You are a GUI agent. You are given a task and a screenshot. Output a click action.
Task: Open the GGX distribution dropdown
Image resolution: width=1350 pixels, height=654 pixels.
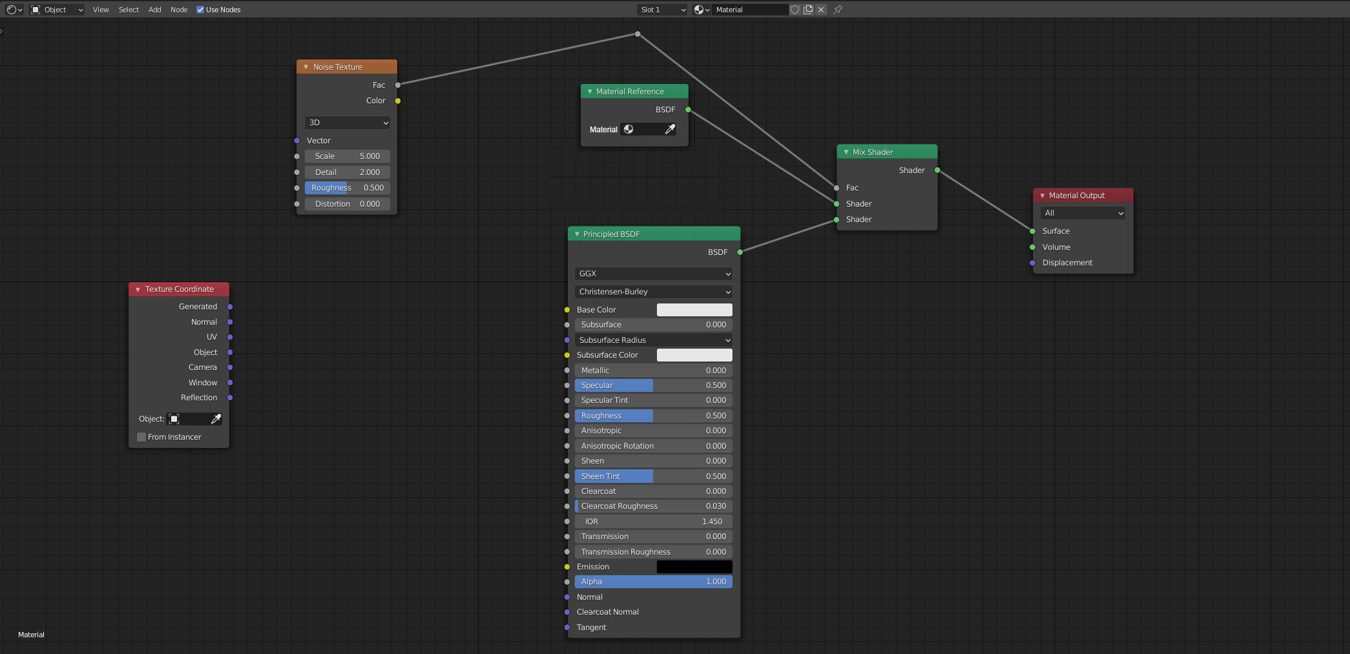[x=654, y=274]
